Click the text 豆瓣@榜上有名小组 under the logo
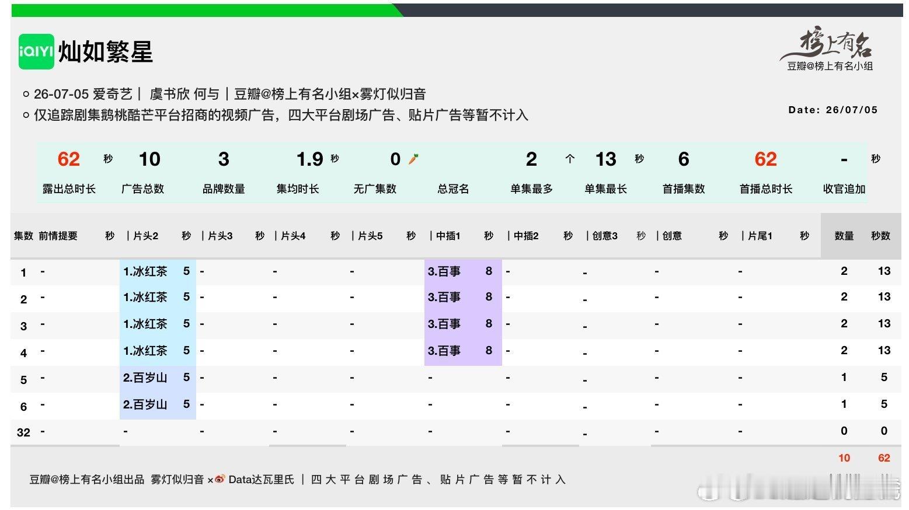This screenshot has height=510, width=909. click(830, 67)
